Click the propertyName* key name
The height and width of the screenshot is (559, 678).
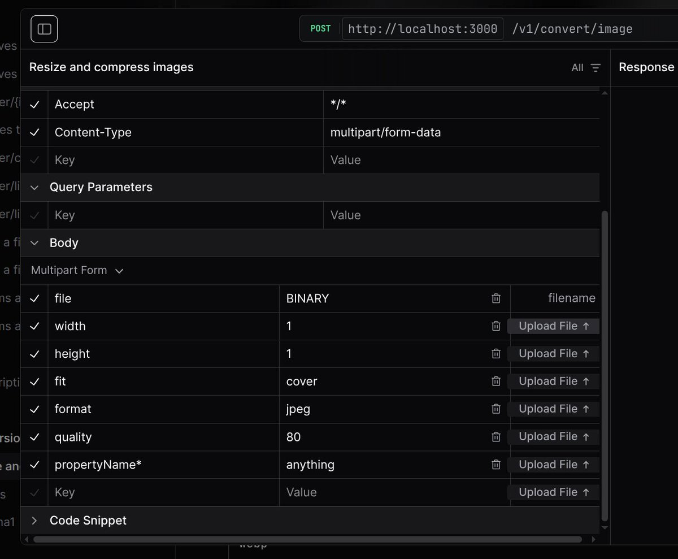[x=98, y=465]
